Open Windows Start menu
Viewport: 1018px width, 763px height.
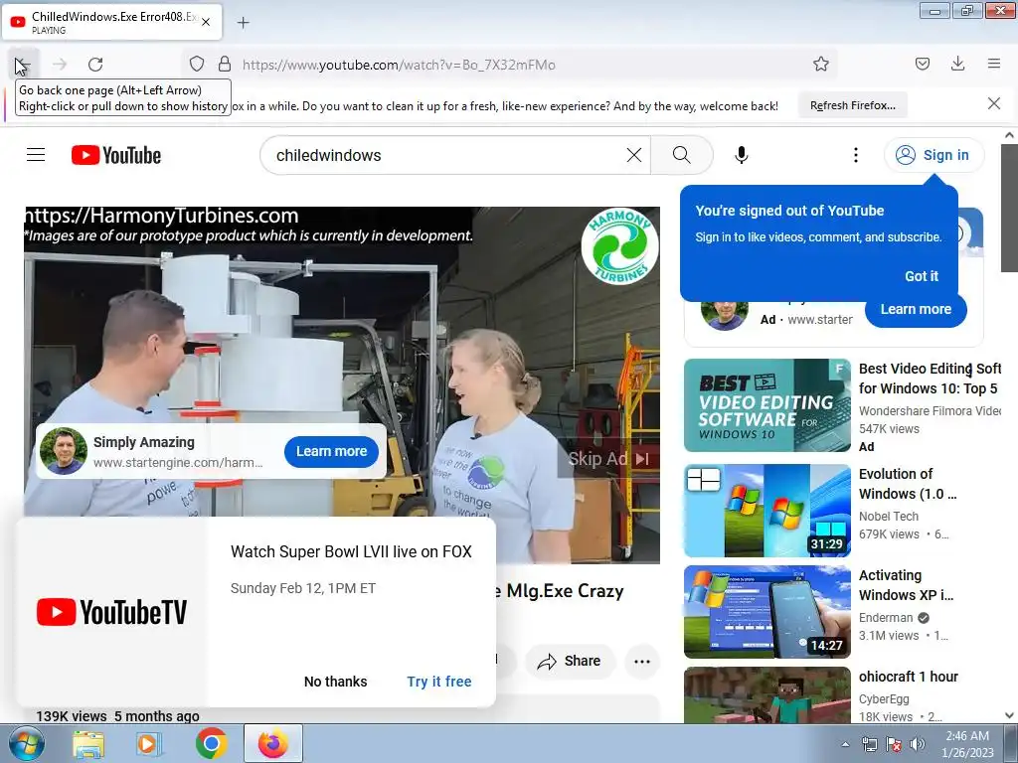(27, 743)
